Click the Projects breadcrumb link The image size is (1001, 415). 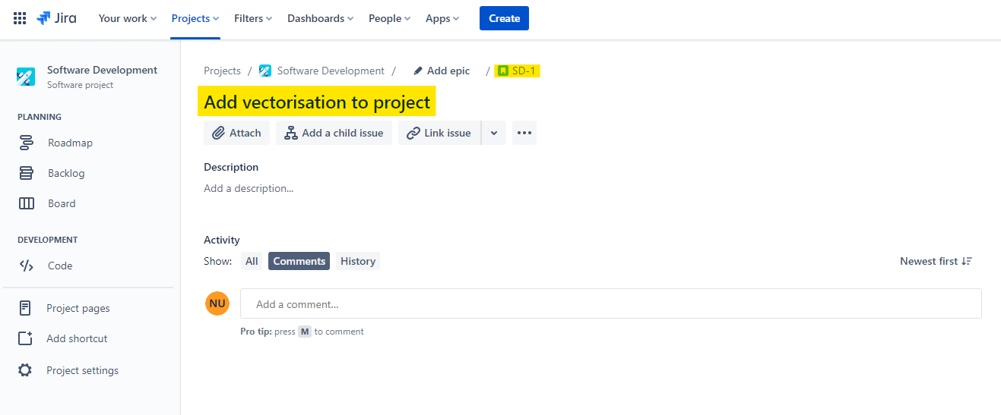coord(222,71)
